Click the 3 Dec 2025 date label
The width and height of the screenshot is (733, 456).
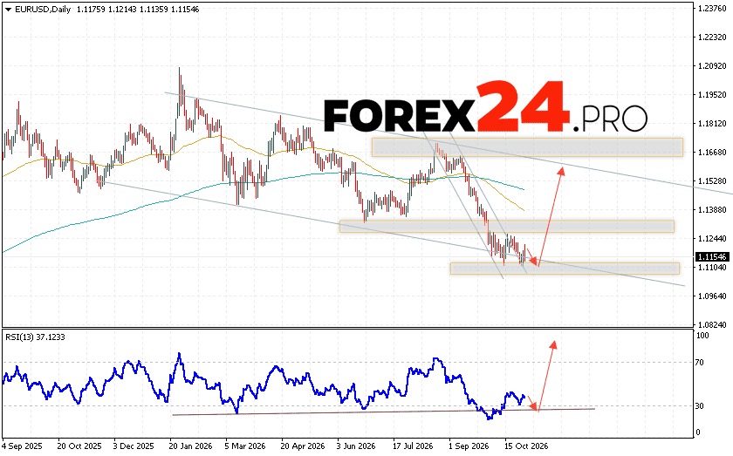coord(134,446)
